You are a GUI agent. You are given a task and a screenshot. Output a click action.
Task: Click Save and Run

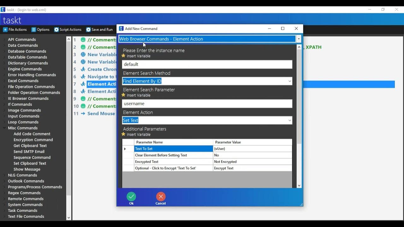[99, 30]
